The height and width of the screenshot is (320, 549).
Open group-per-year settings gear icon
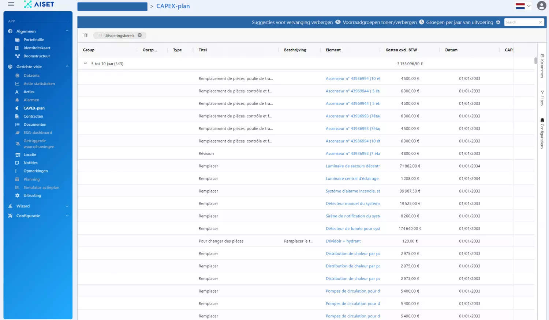tap(498, 22)
